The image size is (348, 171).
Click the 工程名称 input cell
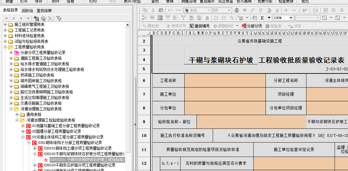tap(225, 80)
